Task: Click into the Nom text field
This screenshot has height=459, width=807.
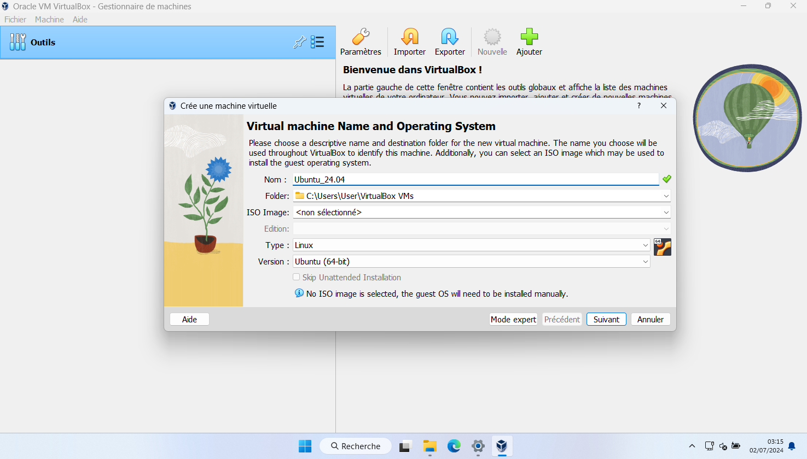Action: click(x=475, y=179)
